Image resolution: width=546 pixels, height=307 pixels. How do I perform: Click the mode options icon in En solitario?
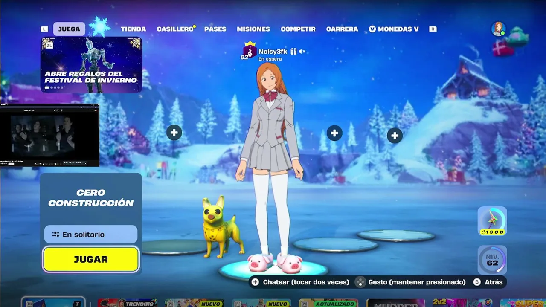click(55, 235)
